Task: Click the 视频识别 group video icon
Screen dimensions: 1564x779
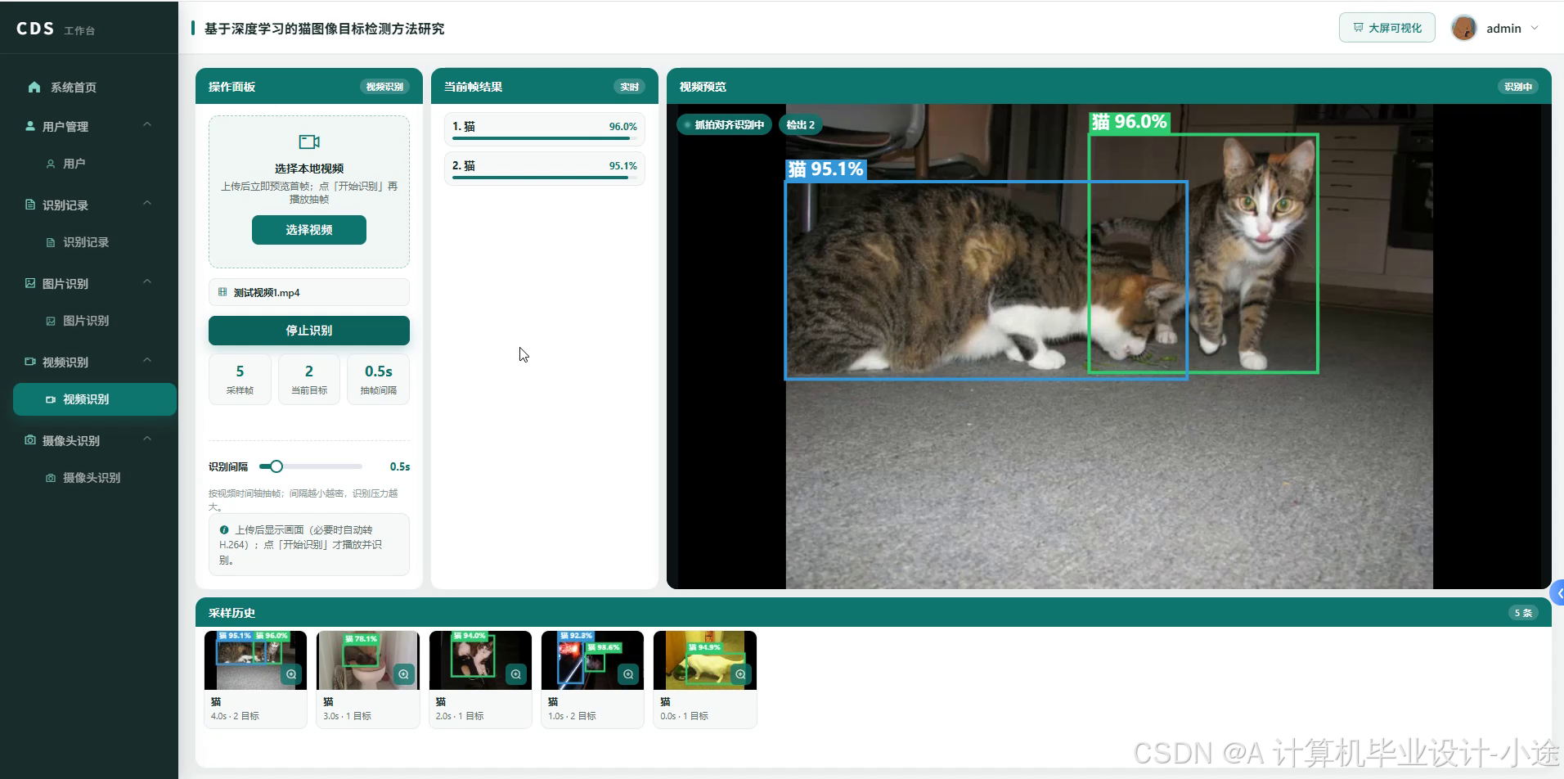Action: tap(30, 362)
